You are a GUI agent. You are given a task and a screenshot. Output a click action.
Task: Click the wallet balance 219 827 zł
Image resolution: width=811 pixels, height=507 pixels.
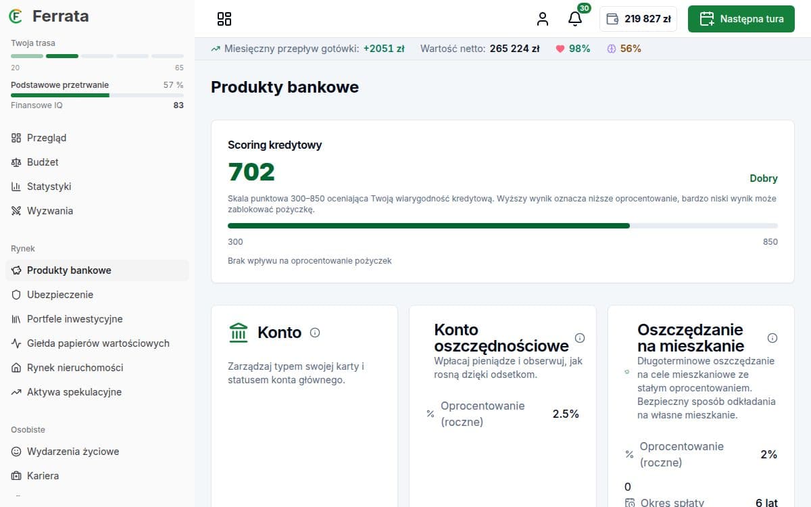[x=638, y=19]
